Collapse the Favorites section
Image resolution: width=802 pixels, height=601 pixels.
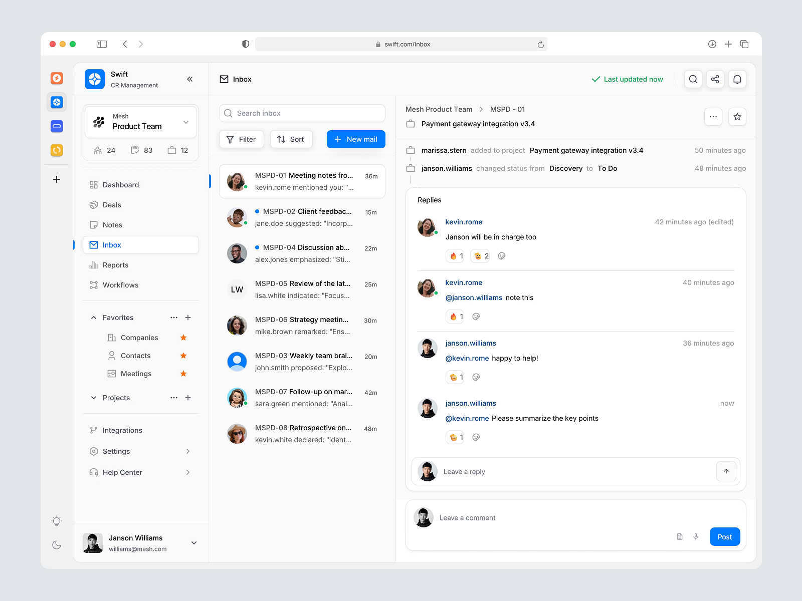tap(93, 317)
